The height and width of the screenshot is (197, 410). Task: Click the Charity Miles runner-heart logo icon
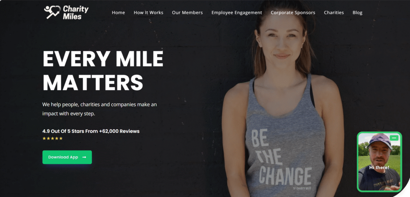click(52, 12)
